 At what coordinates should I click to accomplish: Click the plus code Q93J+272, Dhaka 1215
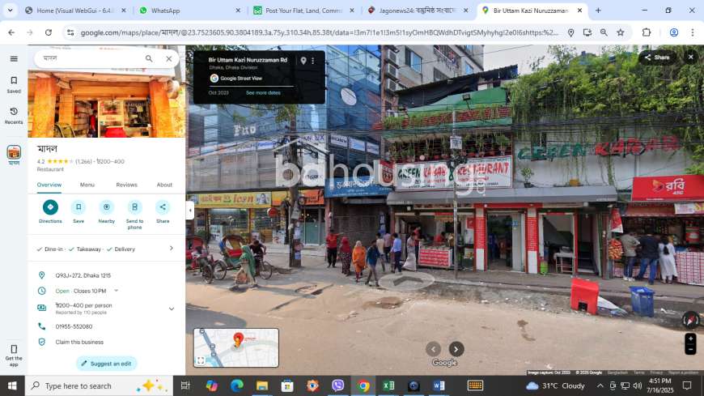(x=83, y=275)
